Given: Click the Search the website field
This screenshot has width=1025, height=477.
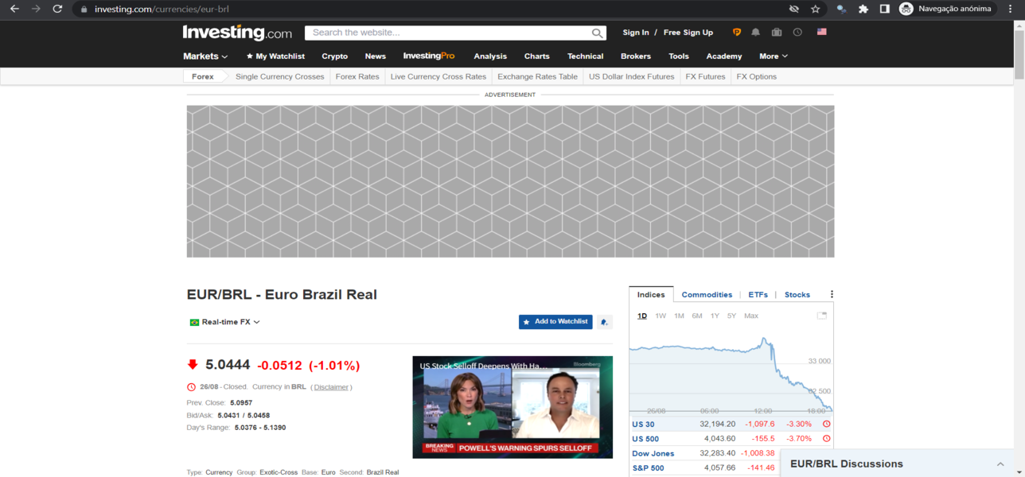Looking at the screenshot, I should pos(455,33).
